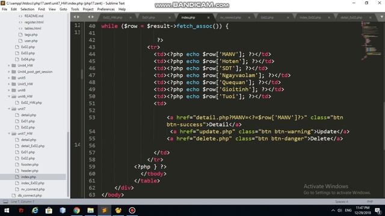Image resolution: width=385 pixels, height=216 pixels.
Task: Open tables.html in the sidebar
Action: pos(32,28)
